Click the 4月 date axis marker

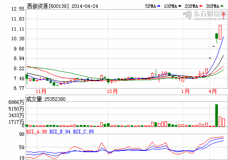click(x=213, y=92)
